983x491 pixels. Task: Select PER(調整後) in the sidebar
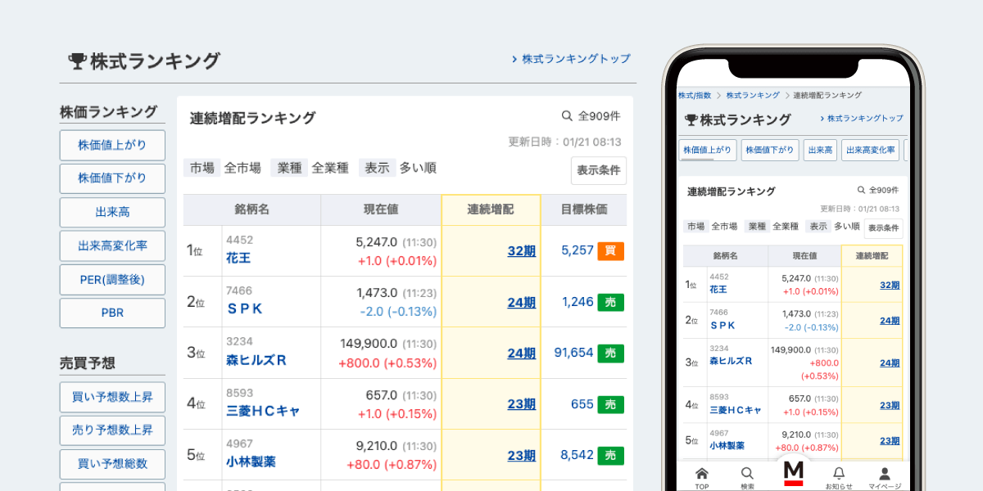click(112, 279)
